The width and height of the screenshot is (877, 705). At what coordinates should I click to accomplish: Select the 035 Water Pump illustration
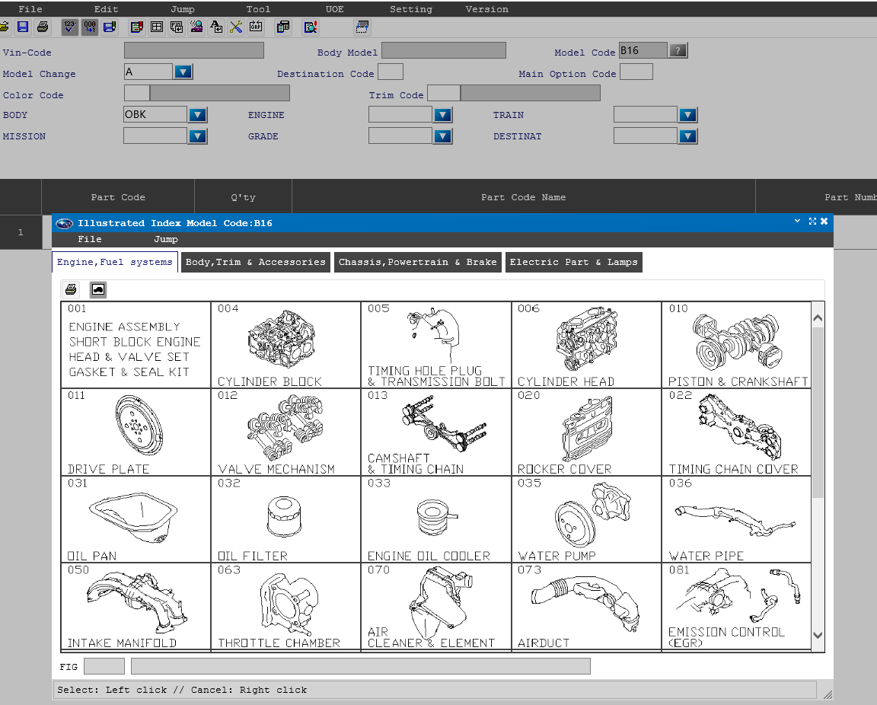tap(586, 519)
